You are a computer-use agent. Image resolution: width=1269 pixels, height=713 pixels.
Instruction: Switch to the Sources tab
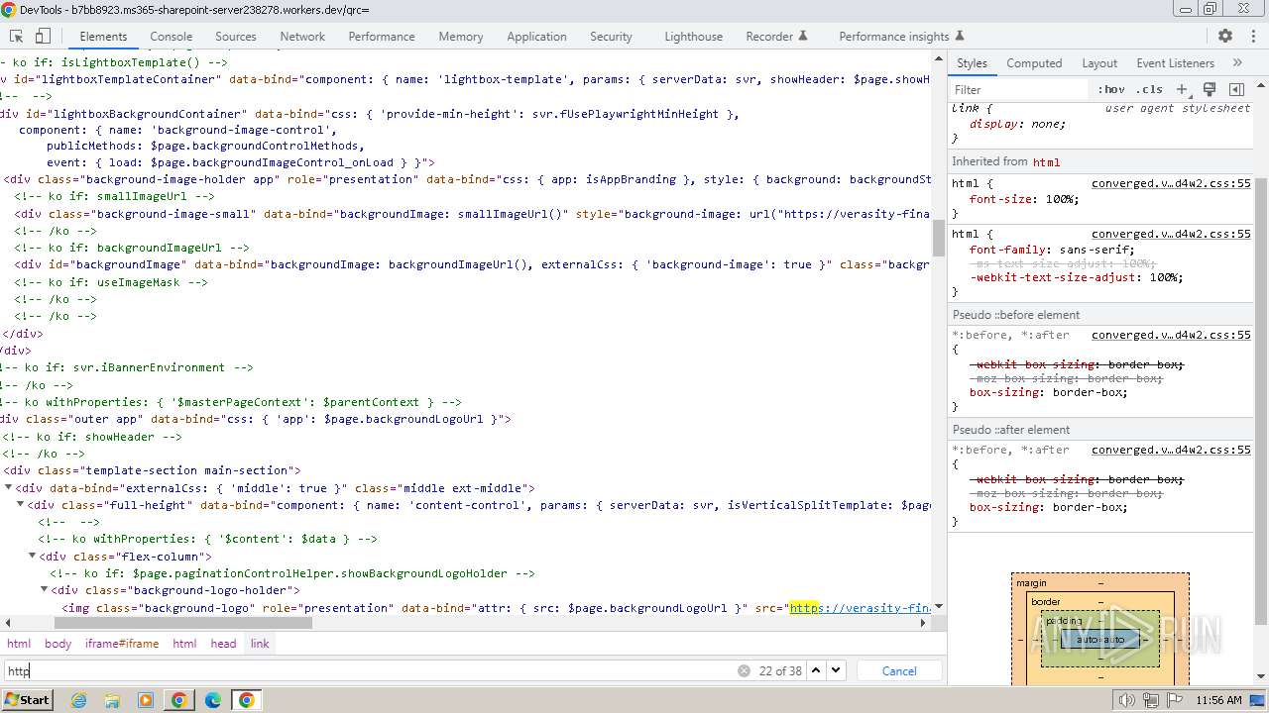[x=236, y=36]
